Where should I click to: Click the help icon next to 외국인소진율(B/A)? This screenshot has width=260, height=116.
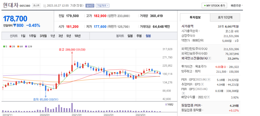210,58
